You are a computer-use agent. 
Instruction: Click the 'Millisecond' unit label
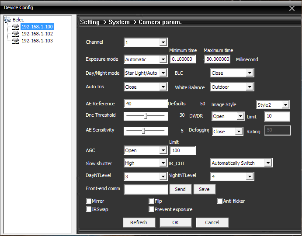247,59
